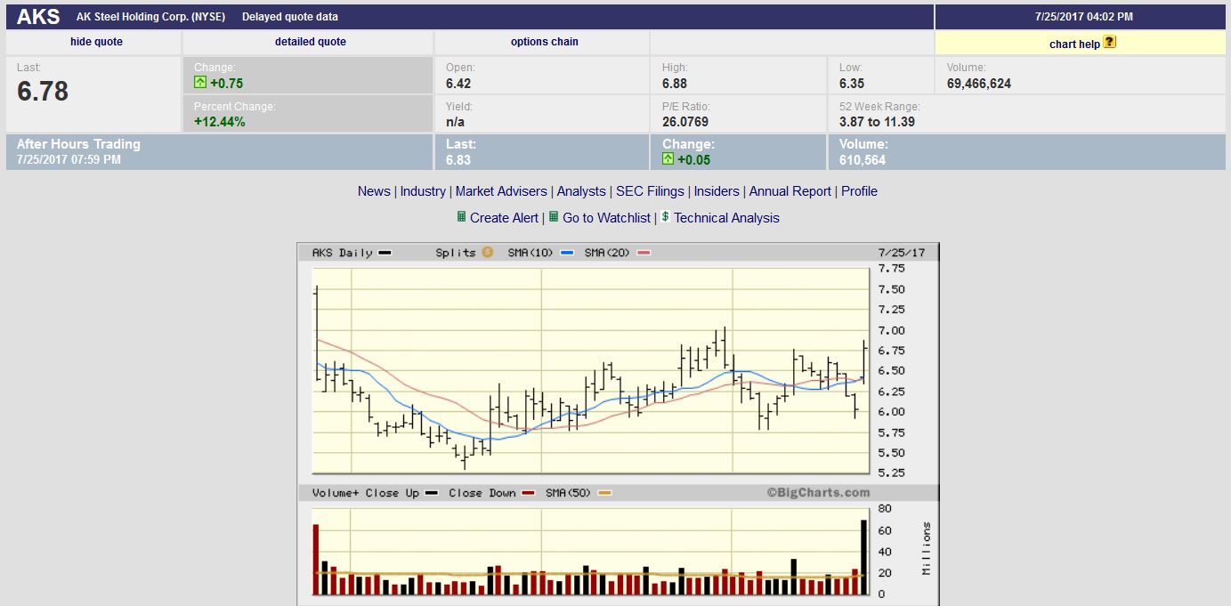Click the Delayed quote data label
This screenshot has width=1231, height=606.
point(289,17)
